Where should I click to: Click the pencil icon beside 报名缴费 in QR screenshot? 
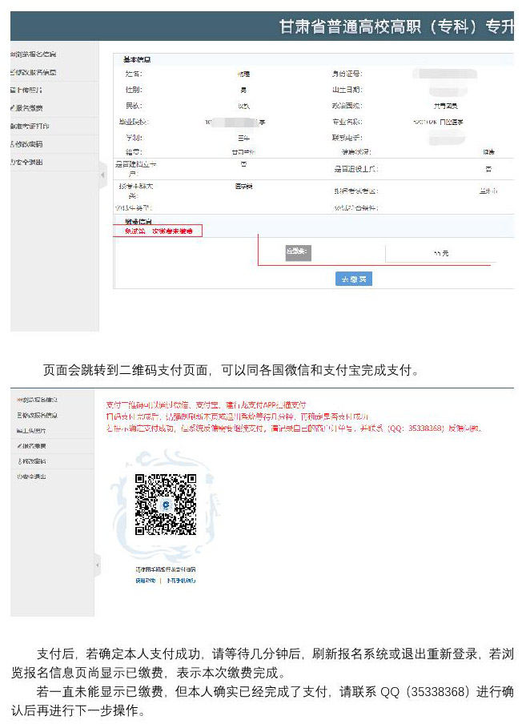click(19, 446)
